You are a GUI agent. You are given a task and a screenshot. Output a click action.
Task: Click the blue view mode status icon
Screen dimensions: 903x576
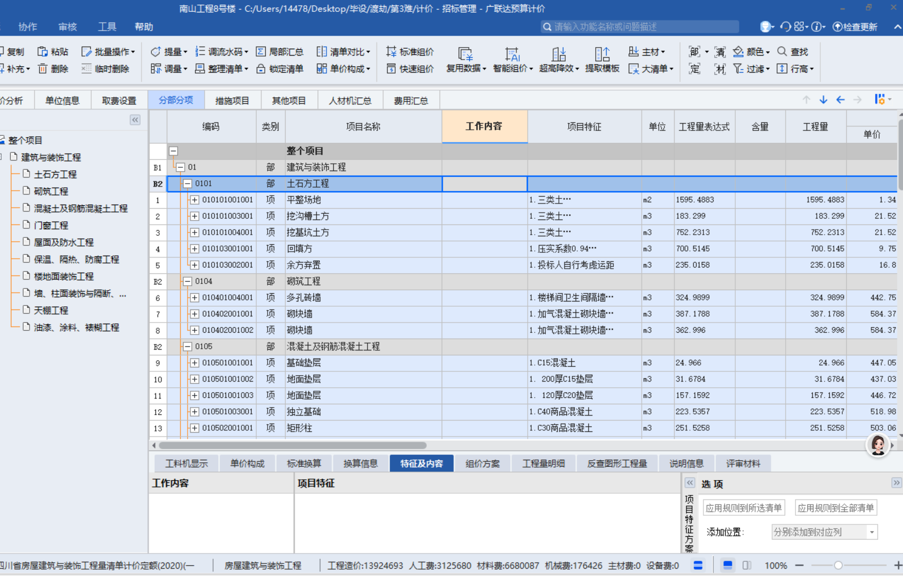(x=728, y=565)
